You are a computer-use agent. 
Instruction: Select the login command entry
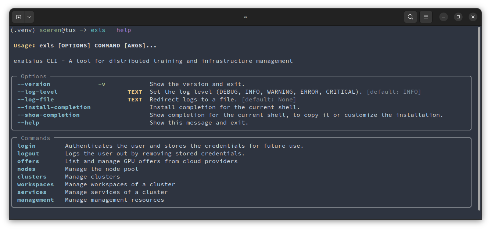[x=26, y=145]
